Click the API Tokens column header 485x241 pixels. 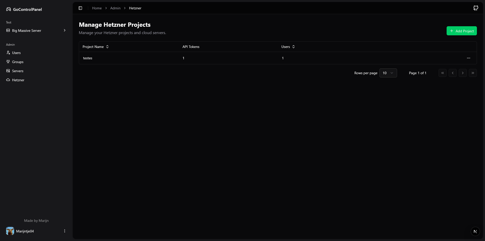[191, 47]
